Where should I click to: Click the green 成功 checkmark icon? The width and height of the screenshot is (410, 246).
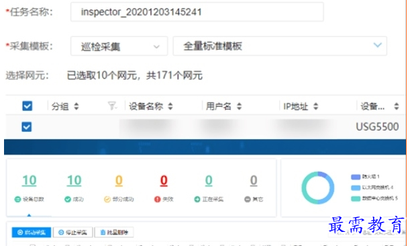[68, 200]
